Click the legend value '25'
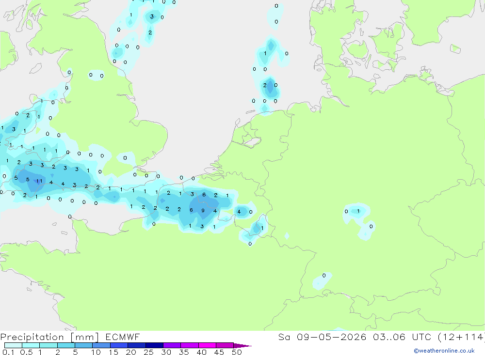Viewport: 485px width, 355px height. tap(148, 352)
